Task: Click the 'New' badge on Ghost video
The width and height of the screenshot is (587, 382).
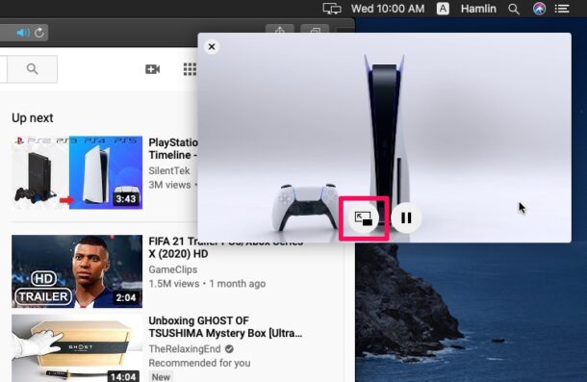Action: click(161, 377)
